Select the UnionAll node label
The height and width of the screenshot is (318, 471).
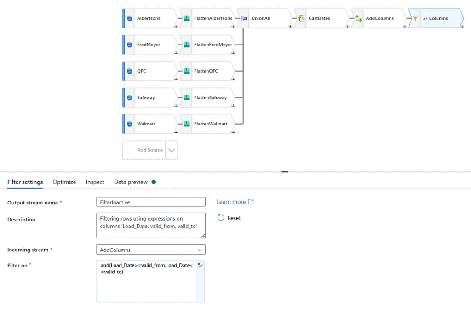click(x=261, y=18)
